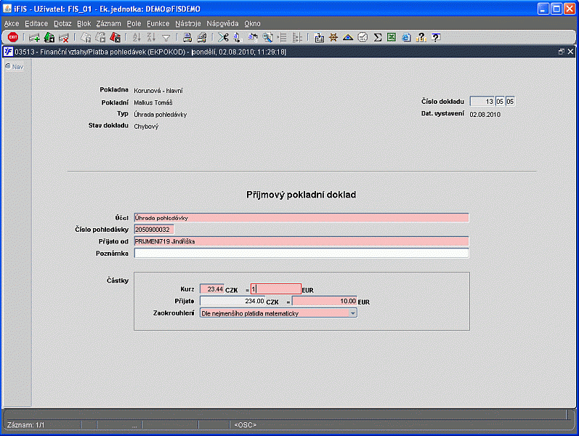This screenshot has height=436, width=579.
Task: Open the Akce menu
Action: pyautogui.click(x=12, y=24)
